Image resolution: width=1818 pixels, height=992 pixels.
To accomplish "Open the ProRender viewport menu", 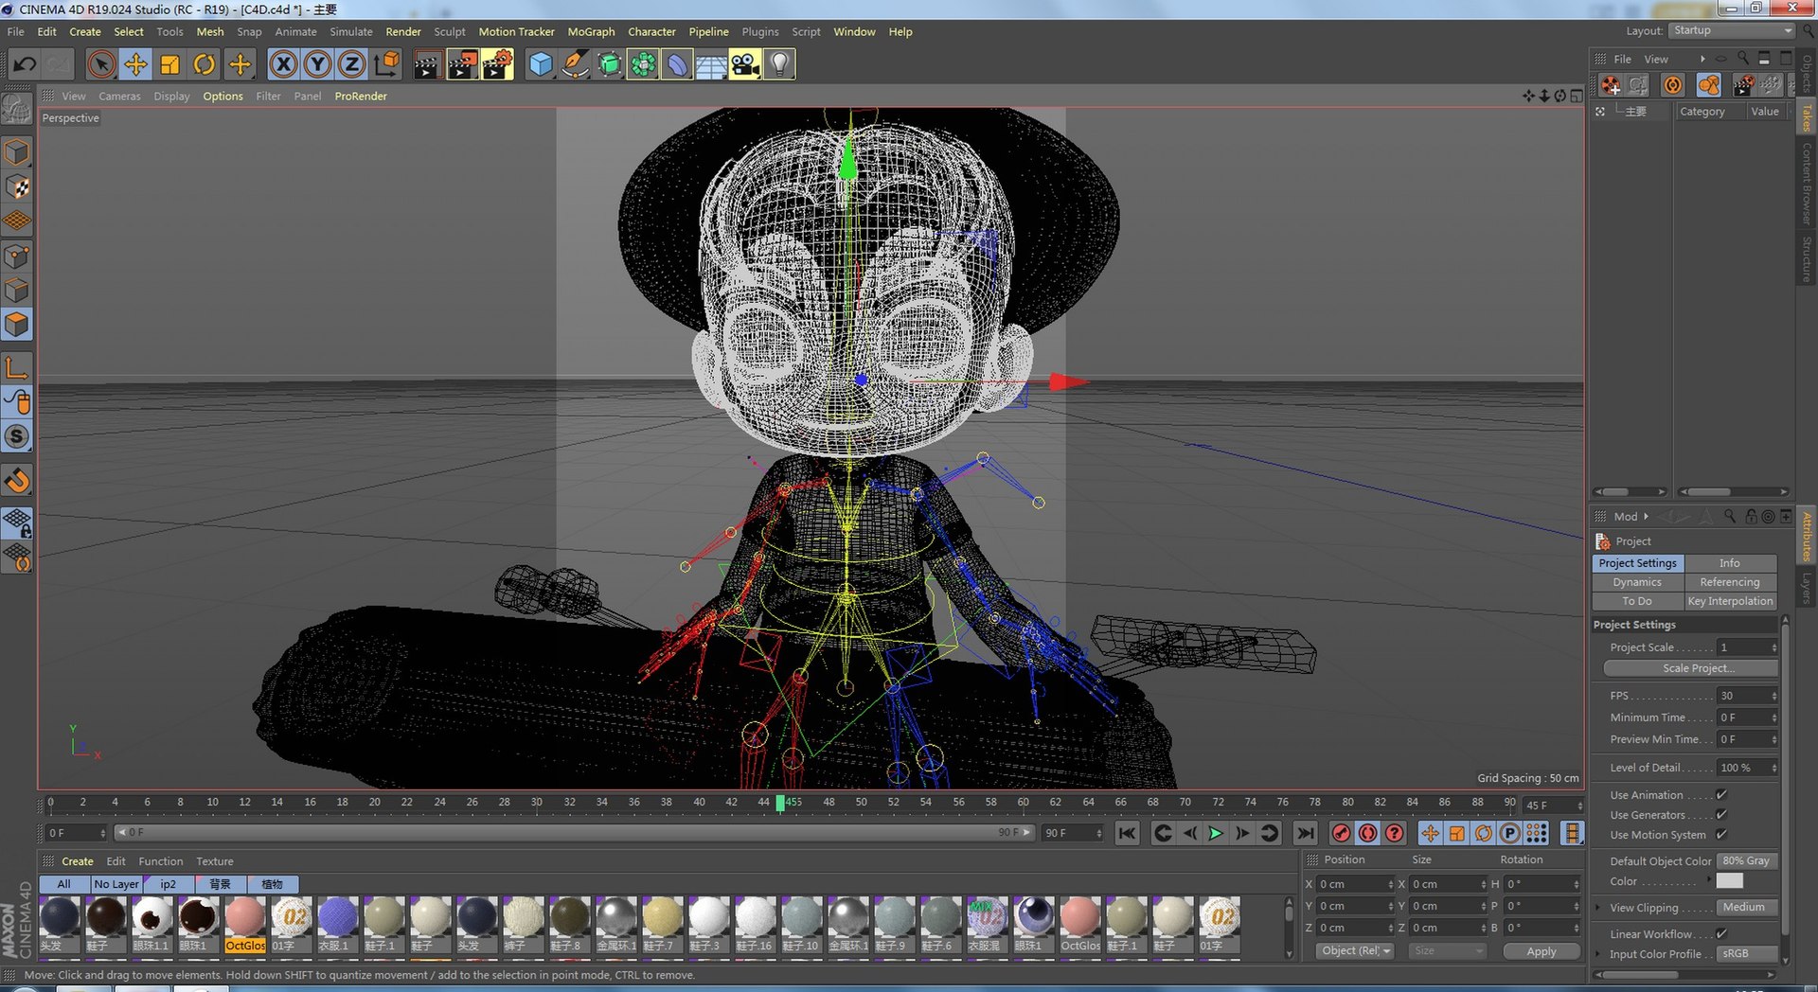I will click(361, 96).
